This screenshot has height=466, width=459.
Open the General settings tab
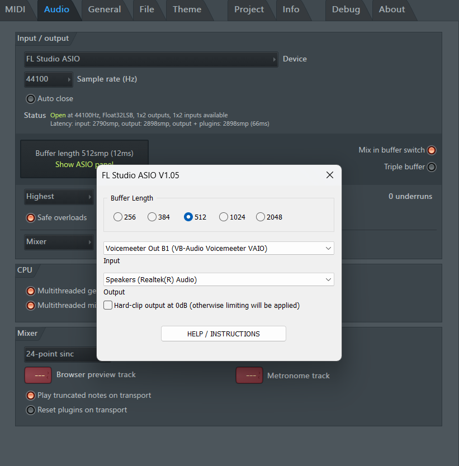104,9
